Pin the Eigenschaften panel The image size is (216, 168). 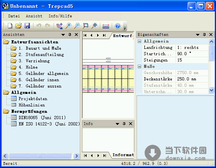click(204, 35)
